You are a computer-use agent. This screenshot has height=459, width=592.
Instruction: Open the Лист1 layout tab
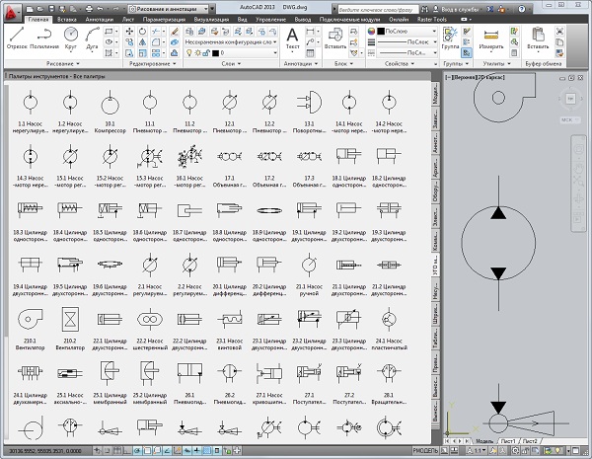509,441
